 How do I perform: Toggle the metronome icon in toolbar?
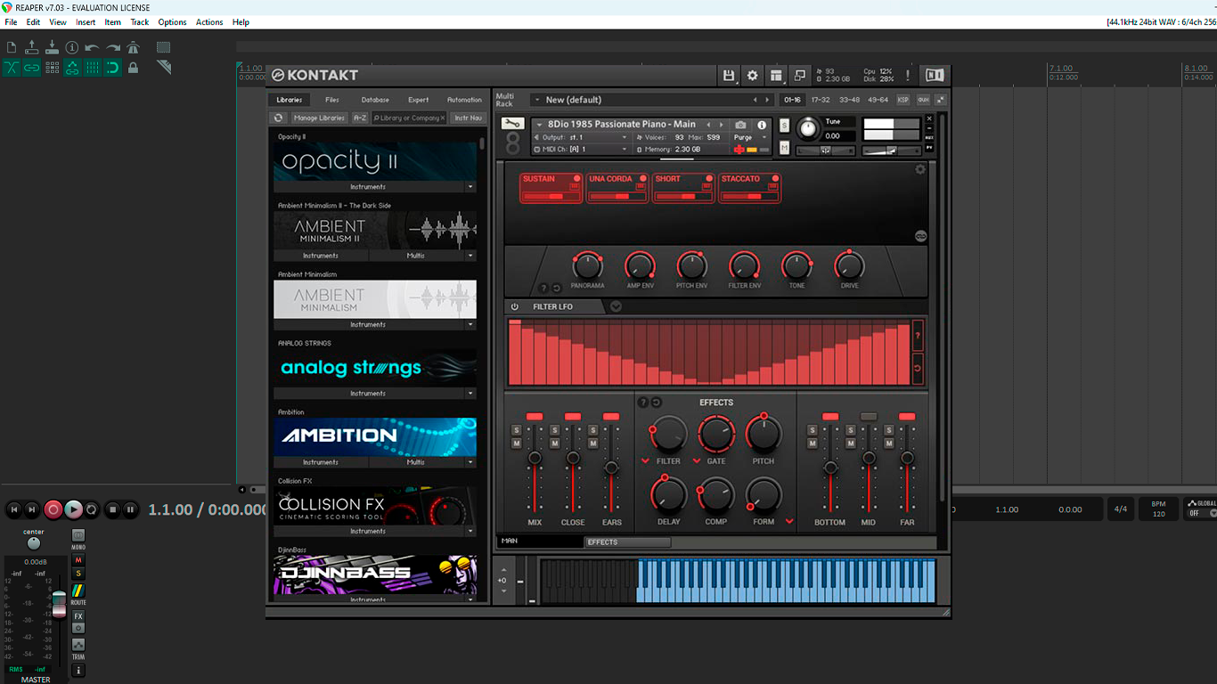click(133, 47)
